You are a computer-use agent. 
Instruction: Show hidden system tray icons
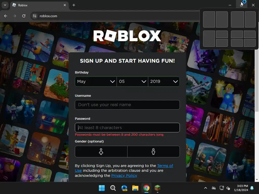pyautogui.click(x=206, y=188)
